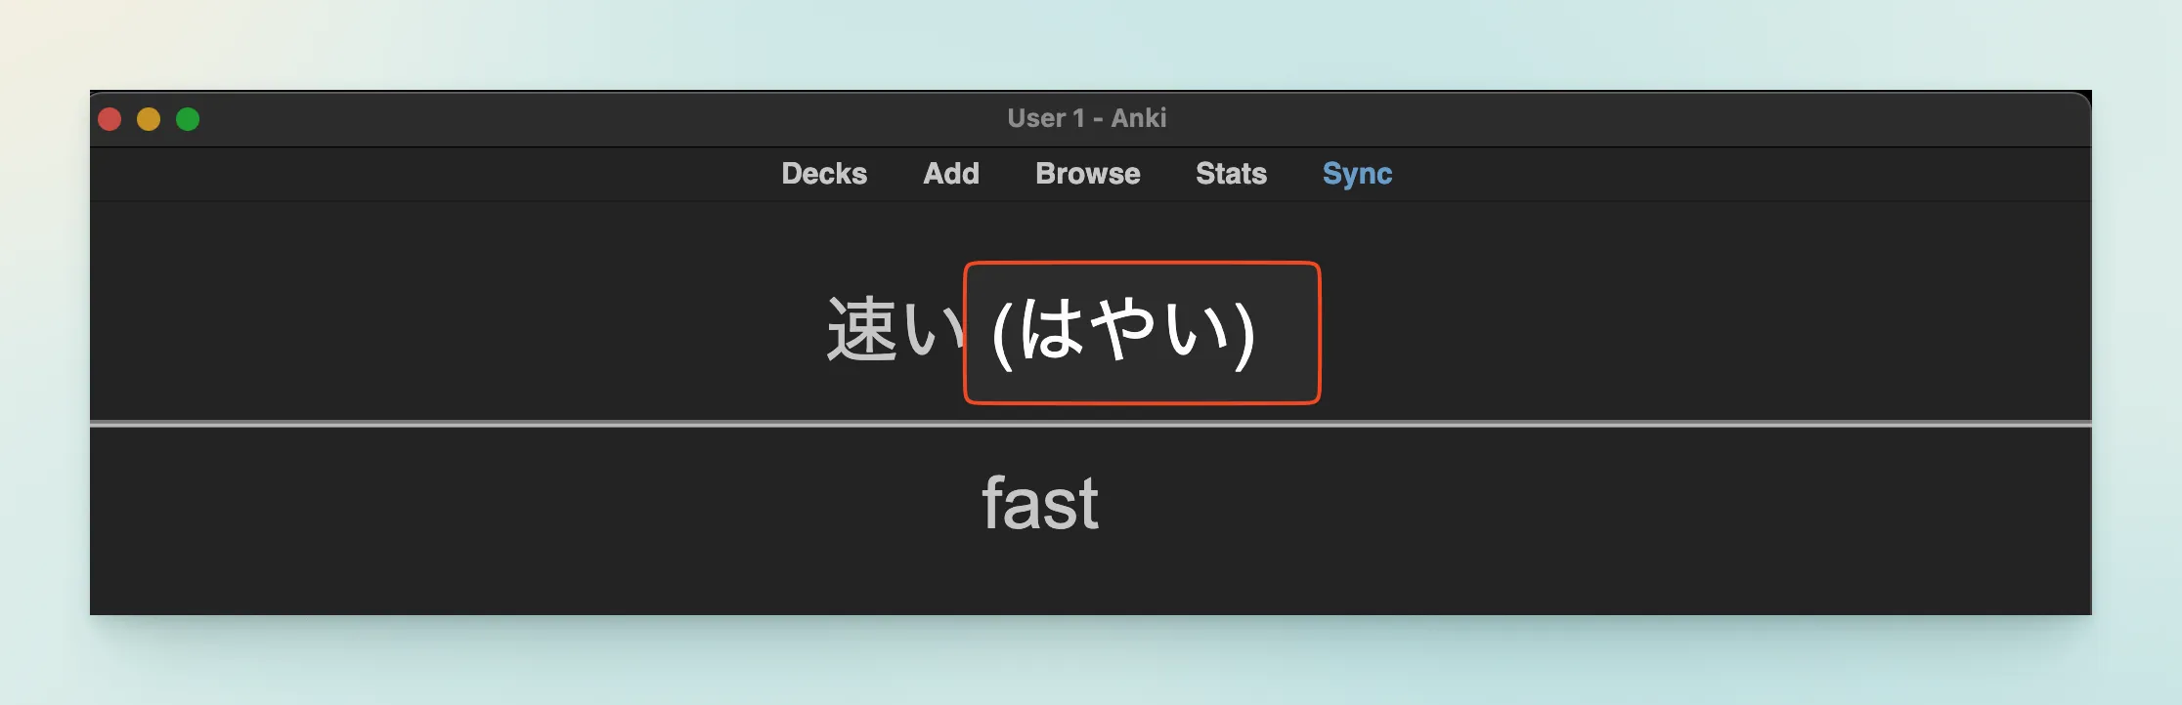The image size is (2182, 705).
Task: Minimize the Anki window with yellow button
Action: tap(149, 119)
